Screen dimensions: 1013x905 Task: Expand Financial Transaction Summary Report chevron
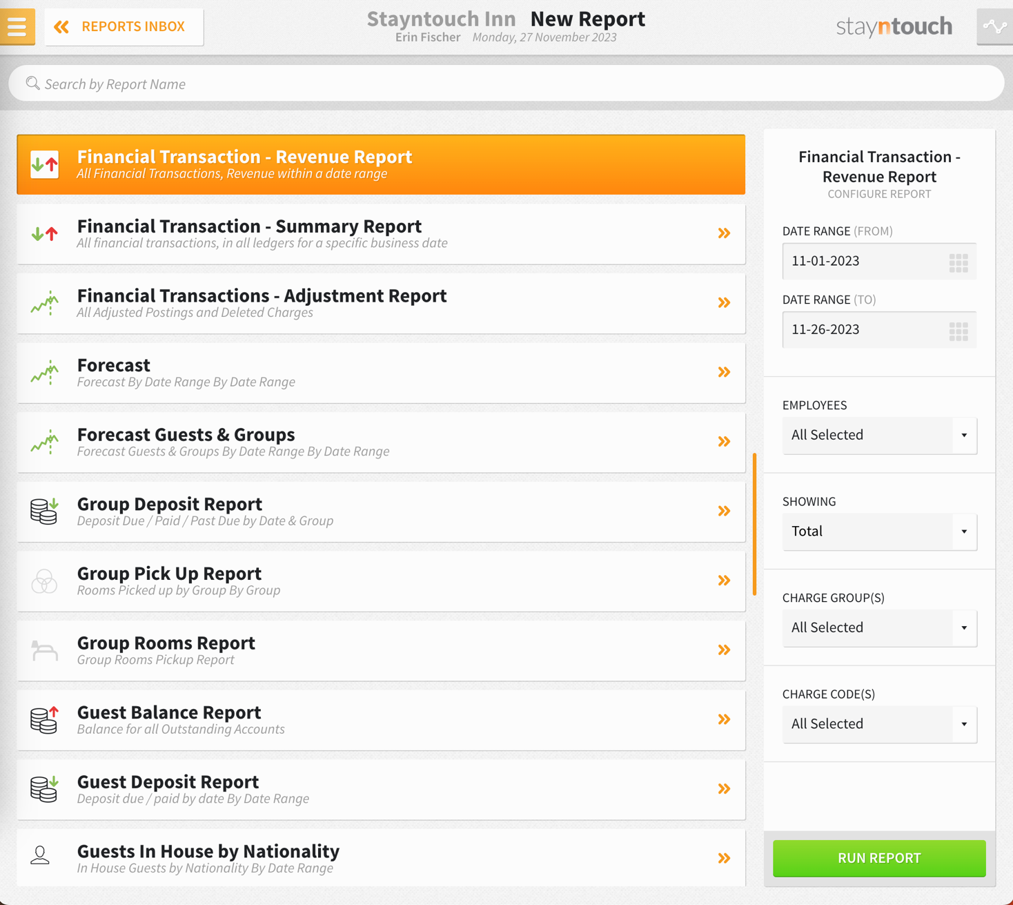[x=724, y=233]
